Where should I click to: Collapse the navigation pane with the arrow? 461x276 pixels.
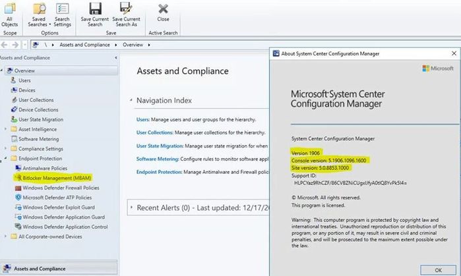[116, 58]
